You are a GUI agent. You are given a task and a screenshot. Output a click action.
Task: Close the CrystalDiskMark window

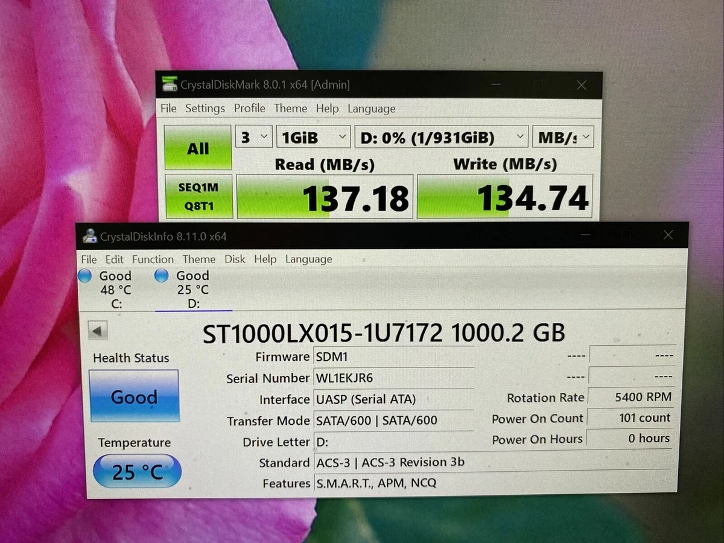tap(582, 85)
